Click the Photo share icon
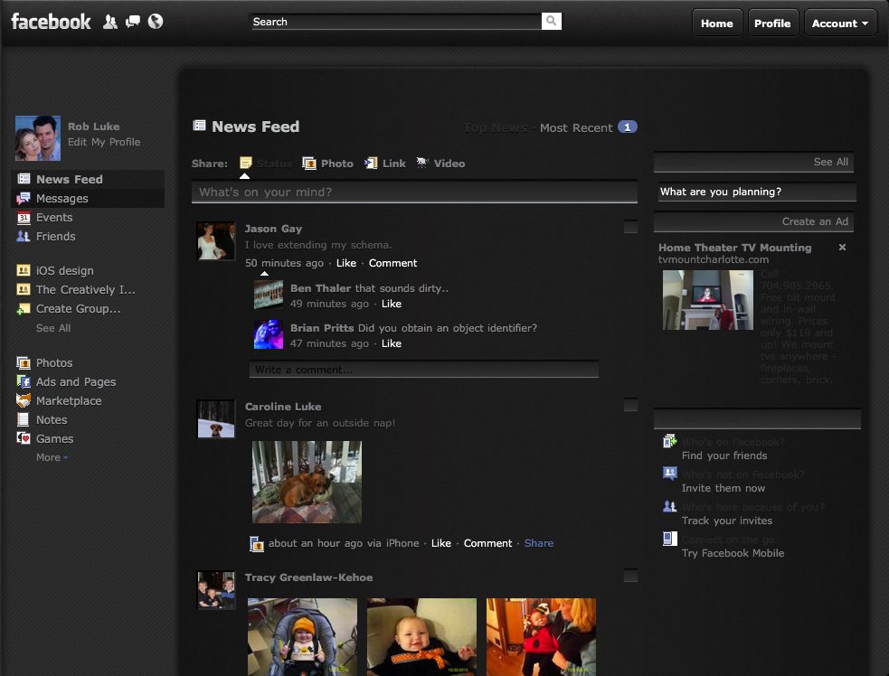The width and height of the screenshot is (889, 676). point(309,164)
